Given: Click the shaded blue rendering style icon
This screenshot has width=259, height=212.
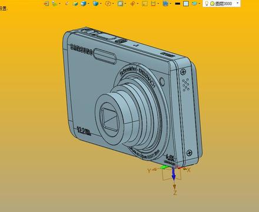Looking at the screenshot, I should coord(95,4).
